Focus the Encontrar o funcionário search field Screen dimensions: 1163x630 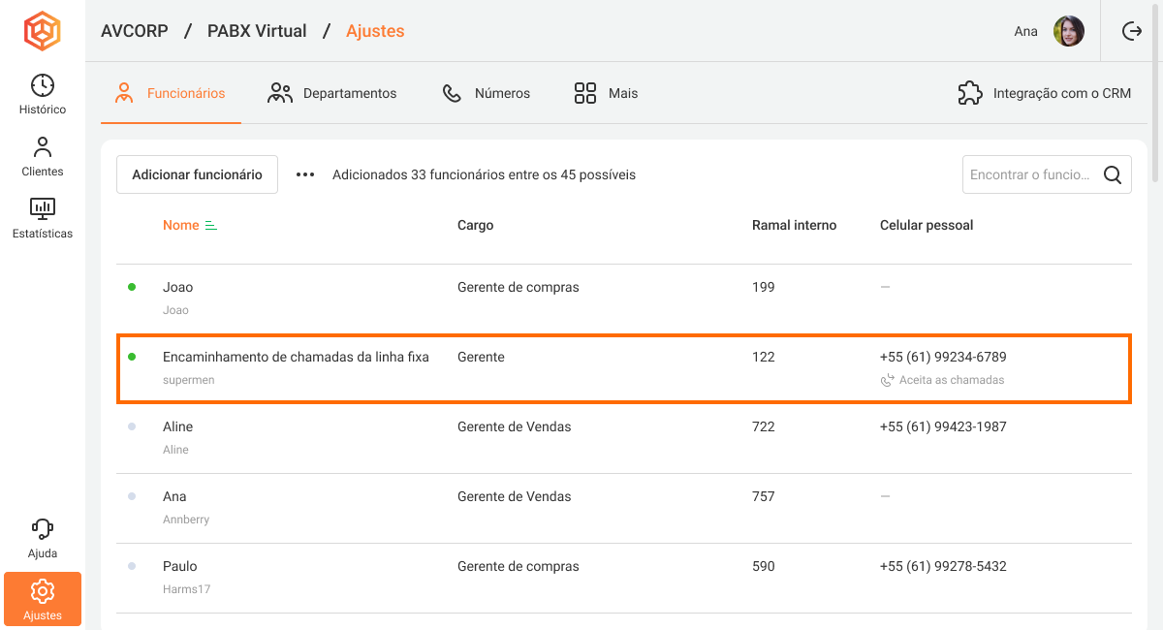point(1029,175)
